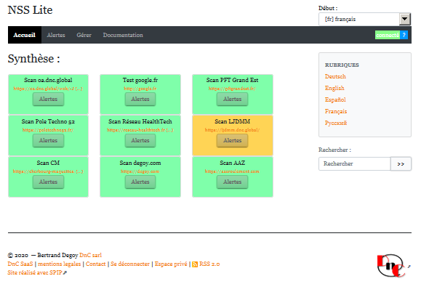Open mentions légales footer link
The width and height of the screenshot is (421, 284).
[60, 264]
